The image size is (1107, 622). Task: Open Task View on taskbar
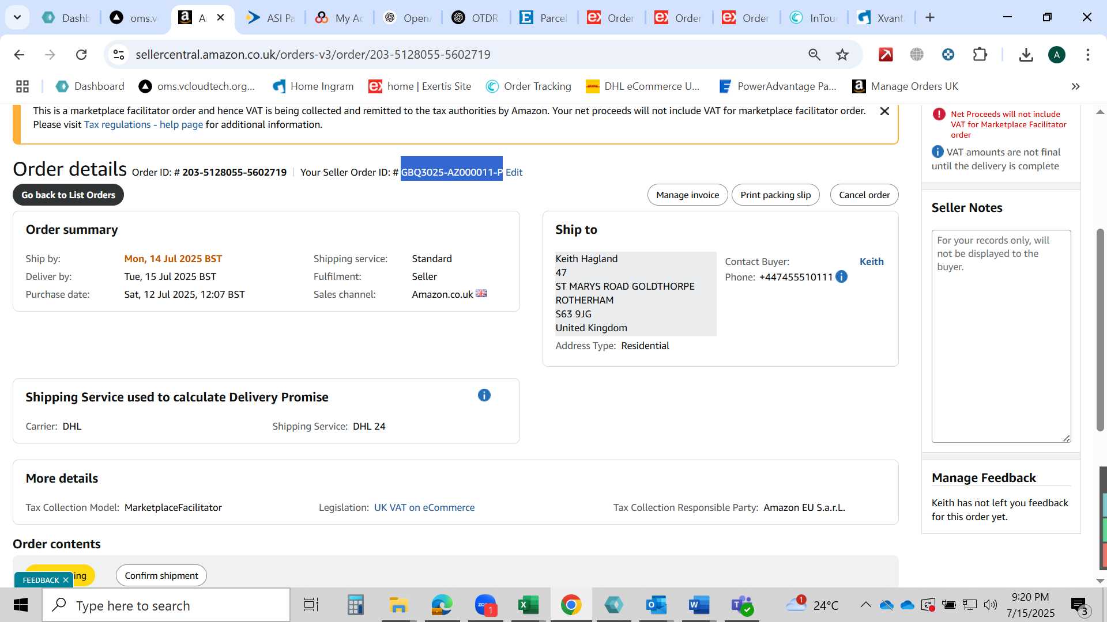click(311, 605)
